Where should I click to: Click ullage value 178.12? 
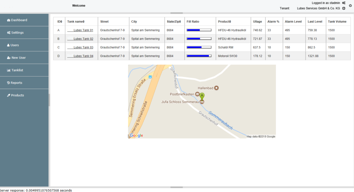point(257,56)
